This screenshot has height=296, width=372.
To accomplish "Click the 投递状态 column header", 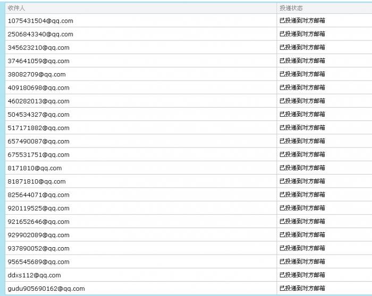I will coord(291,8).
